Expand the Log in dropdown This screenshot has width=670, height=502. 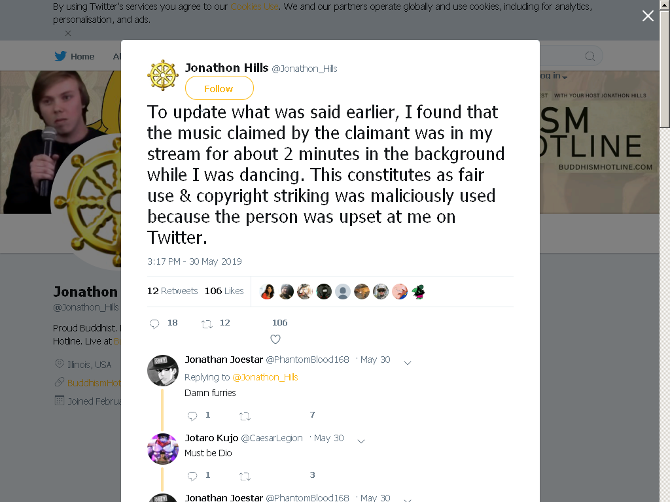click(554, 76)
